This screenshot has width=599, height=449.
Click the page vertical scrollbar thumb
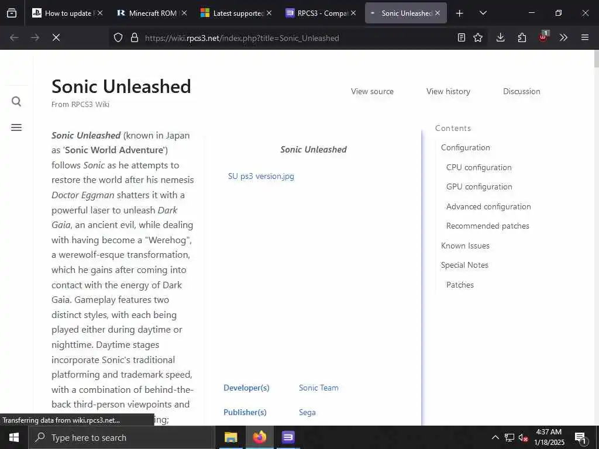pyautogui.click(x=596, y=58)
